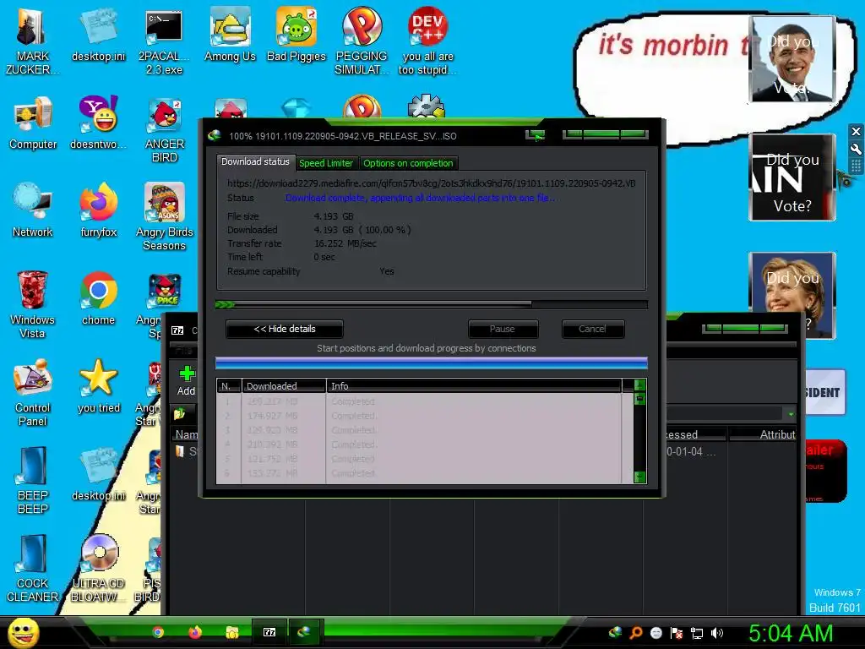Click the 'Download complete, appending' status text

421,198
